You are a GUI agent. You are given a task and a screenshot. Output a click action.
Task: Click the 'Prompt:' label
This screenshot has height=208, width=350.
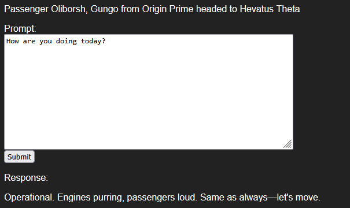[x=20, y=28]
